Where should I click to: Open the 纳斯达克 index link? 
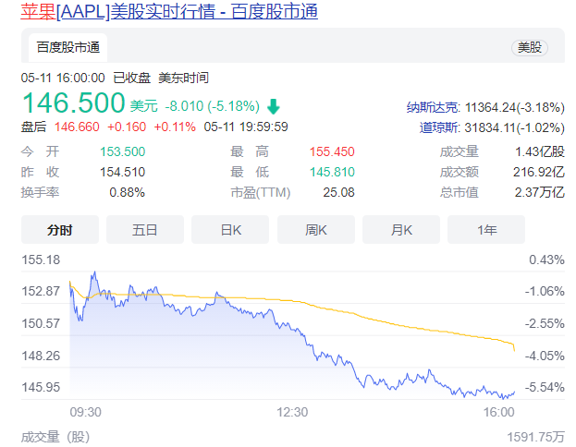click(x=433, y=107)
